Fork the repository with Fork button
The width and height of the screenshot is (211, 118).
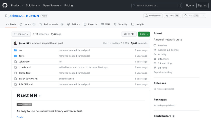172,16
